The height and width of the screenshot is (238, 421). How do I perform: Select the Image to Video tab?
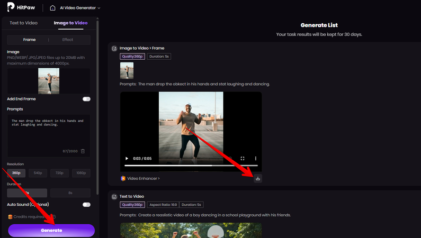click(70, 23)
